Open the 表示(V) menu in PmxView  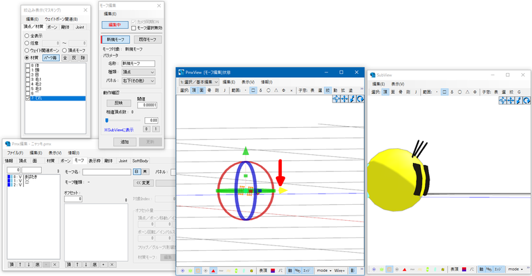point(248,82)
